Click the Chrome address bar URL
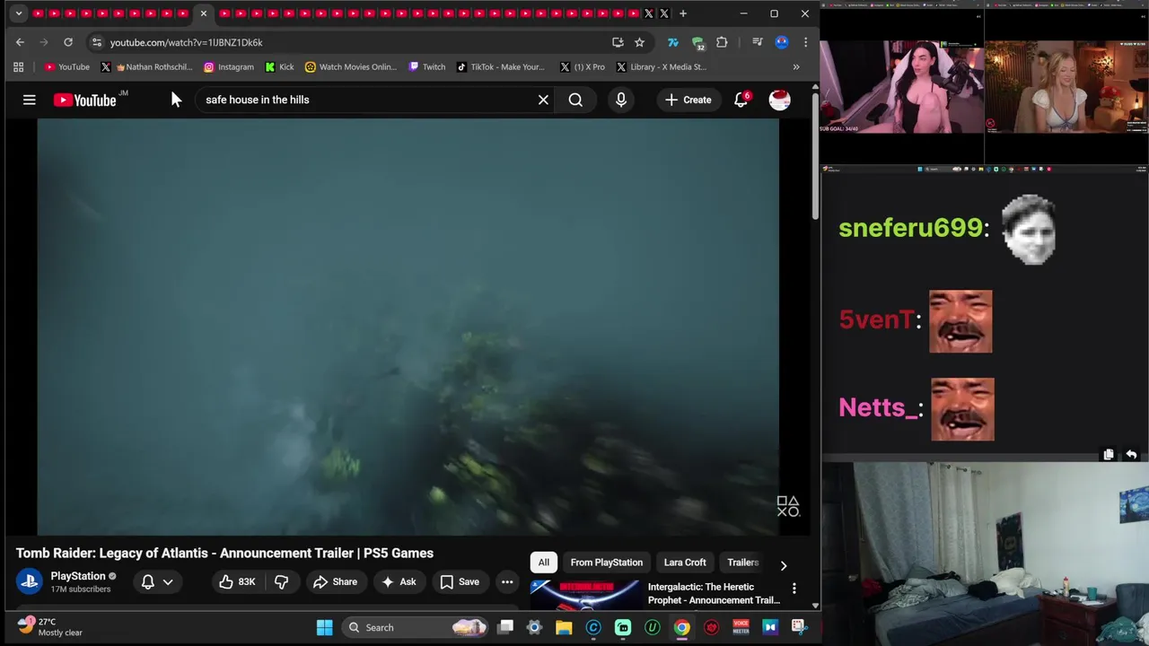 [187, 42]
